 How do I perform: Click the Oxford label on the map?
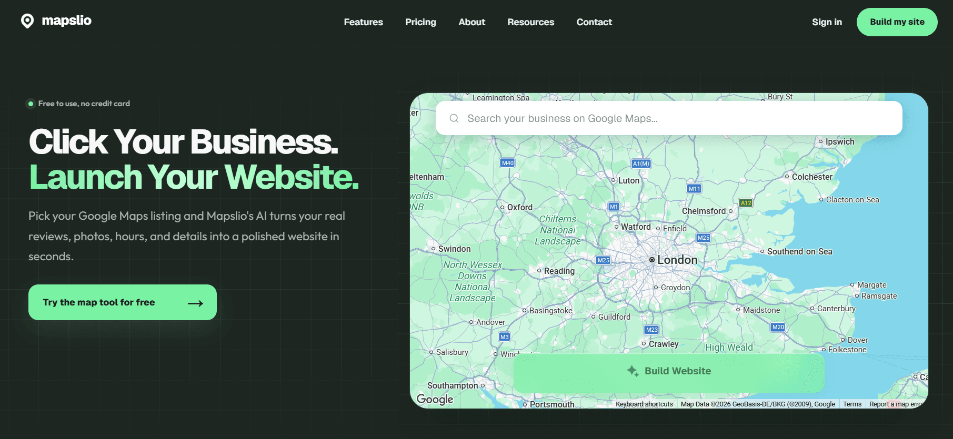click(x=520, y=207)
